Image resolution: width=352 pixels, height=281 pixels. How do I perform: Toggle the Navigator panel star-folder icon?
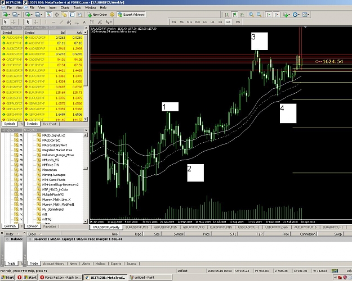coord(64,15)
